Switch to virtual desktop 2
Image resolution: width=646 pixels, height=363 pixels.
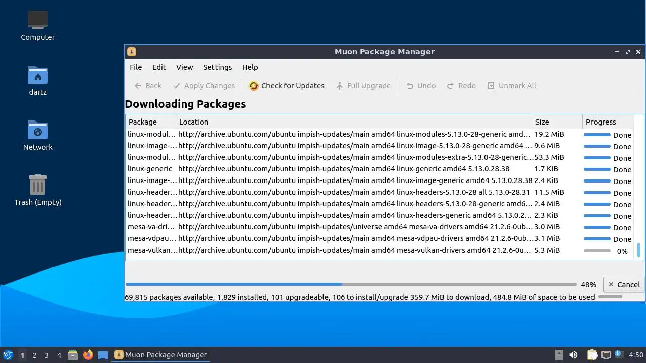(x=34, y=355)
